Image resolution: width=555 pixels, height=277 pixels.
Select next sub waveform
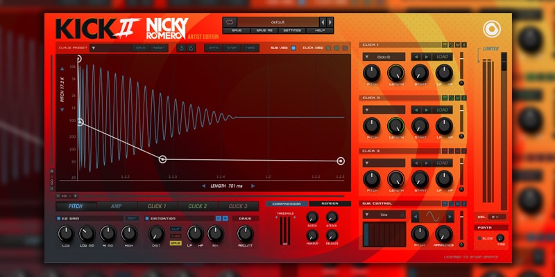click(x=450, y=216)
